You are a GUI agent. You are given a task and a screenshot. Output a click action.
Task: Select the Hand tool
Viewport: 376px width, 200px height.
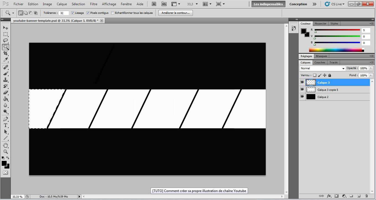click(x=6, y=145)
